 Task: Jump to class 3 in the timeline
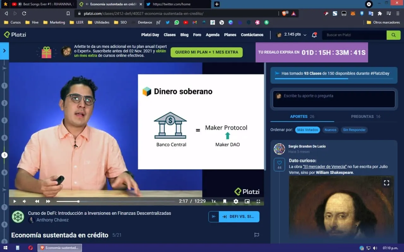click(x=4, y=120)
